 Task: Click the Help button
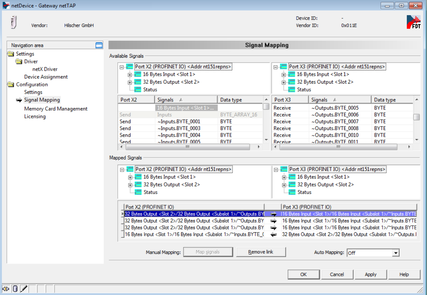[x=404, y=274]
